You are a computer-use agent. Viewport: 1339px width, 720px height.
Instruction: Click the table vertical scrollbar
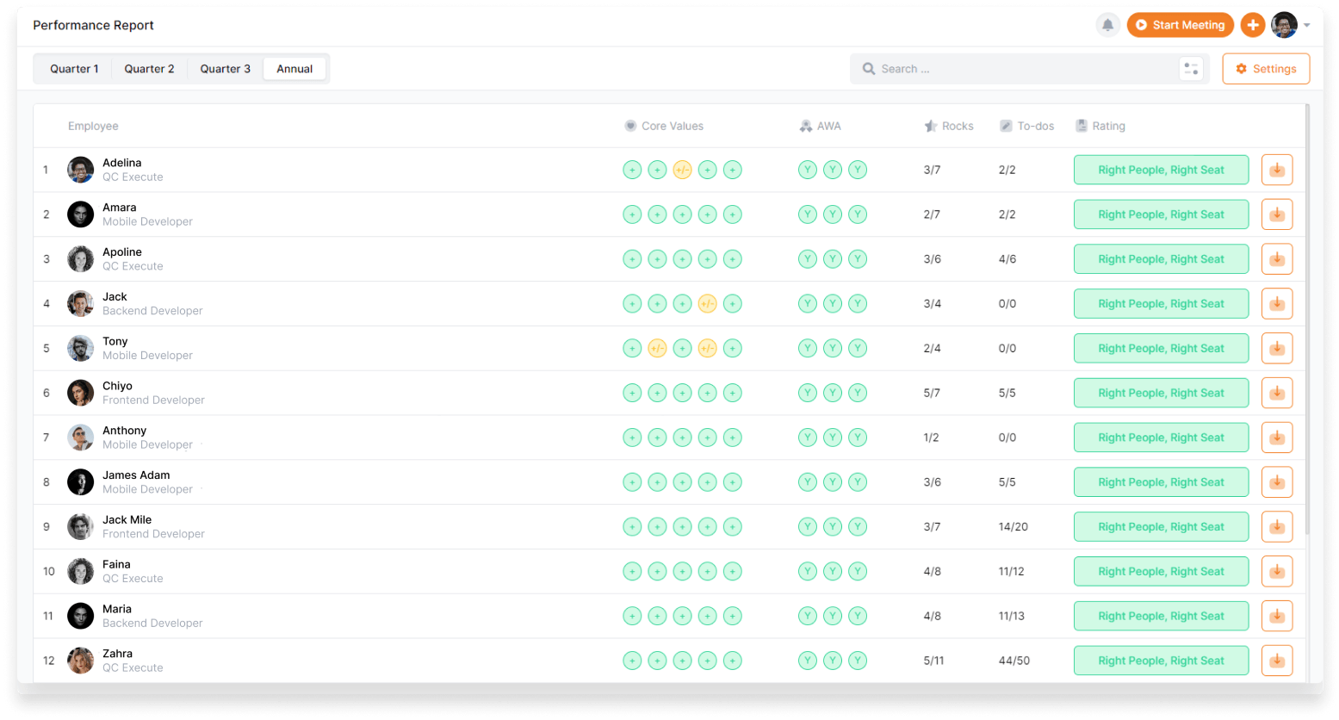click(1307, 319)
